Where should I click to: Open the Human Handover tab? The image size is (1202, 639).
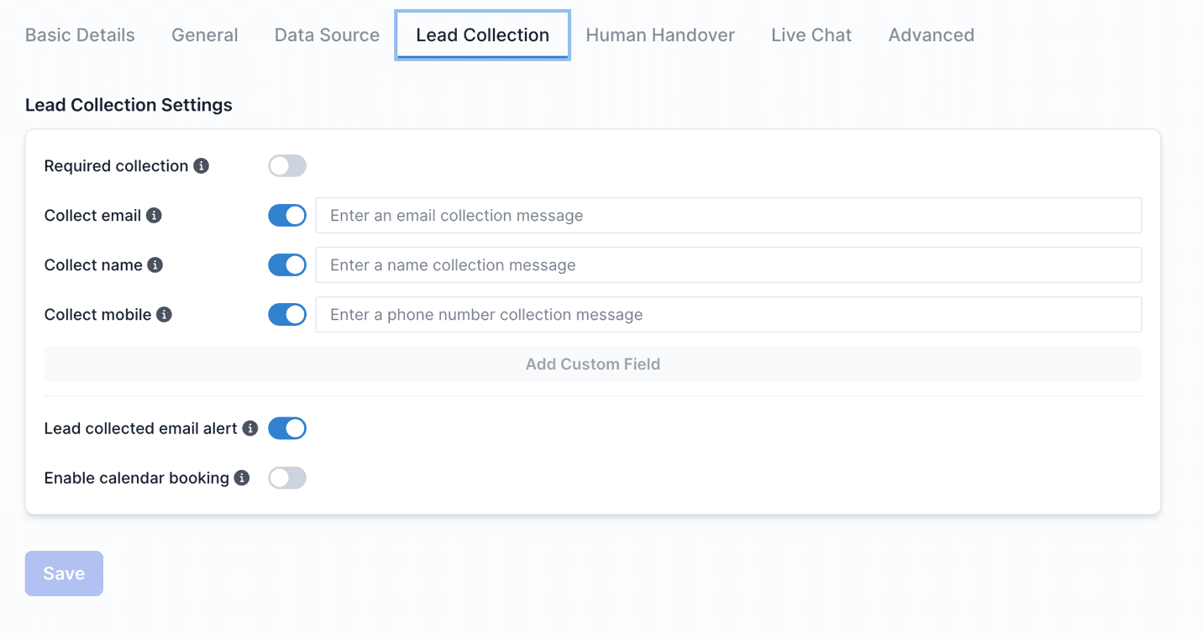pos(660,34)
